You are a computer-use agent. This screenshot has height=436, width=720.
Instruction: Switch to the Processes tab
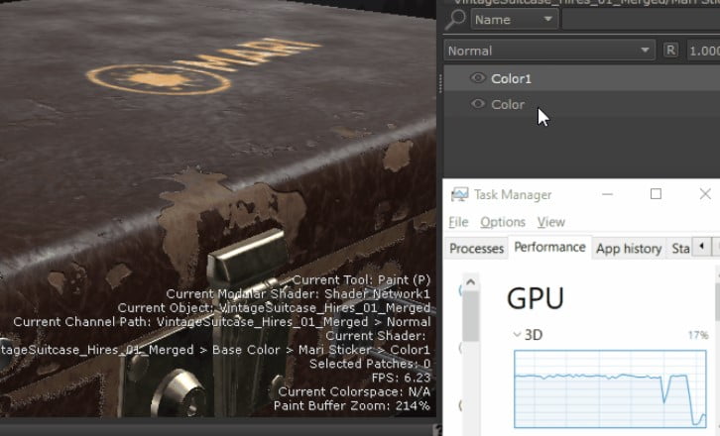(476, 248)
